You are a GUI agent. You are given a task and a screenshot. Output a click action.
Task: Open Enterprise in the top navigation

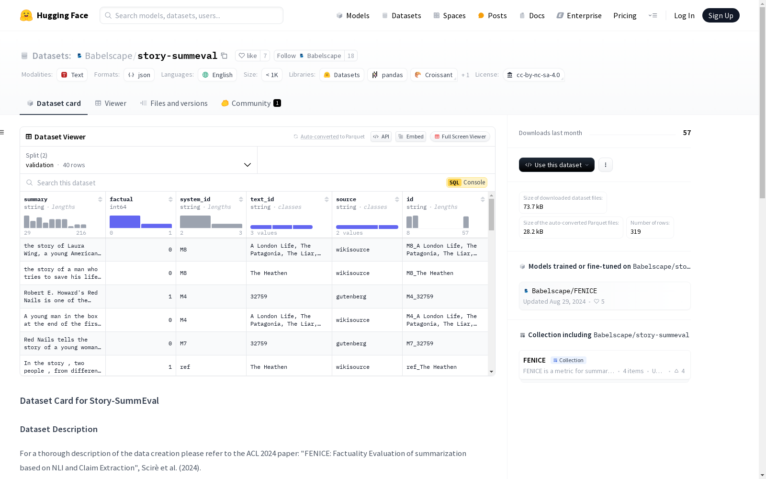[579, 15]
